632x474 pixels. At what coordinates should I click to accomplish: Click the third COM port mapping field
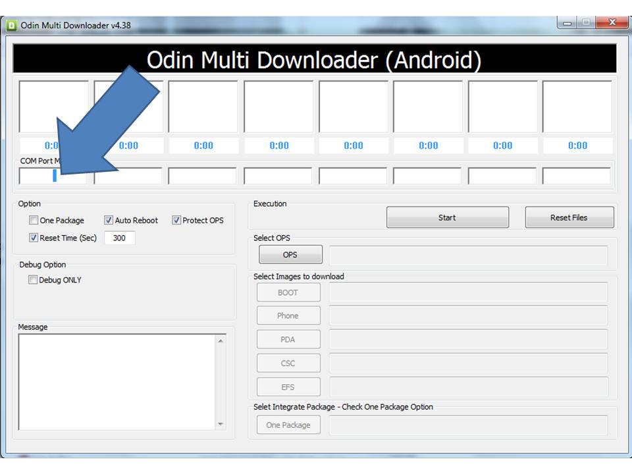[x=202, y=176]
